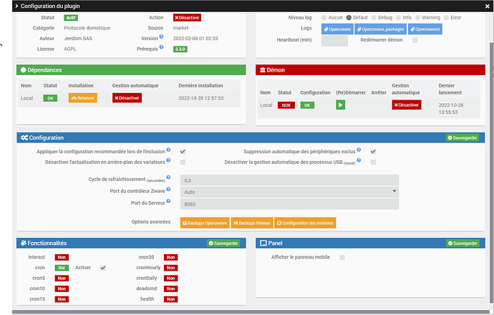Viewport: 494px width, 315px height.
Task: Click the deadcmd Non badge
Action: coord(171,289)
